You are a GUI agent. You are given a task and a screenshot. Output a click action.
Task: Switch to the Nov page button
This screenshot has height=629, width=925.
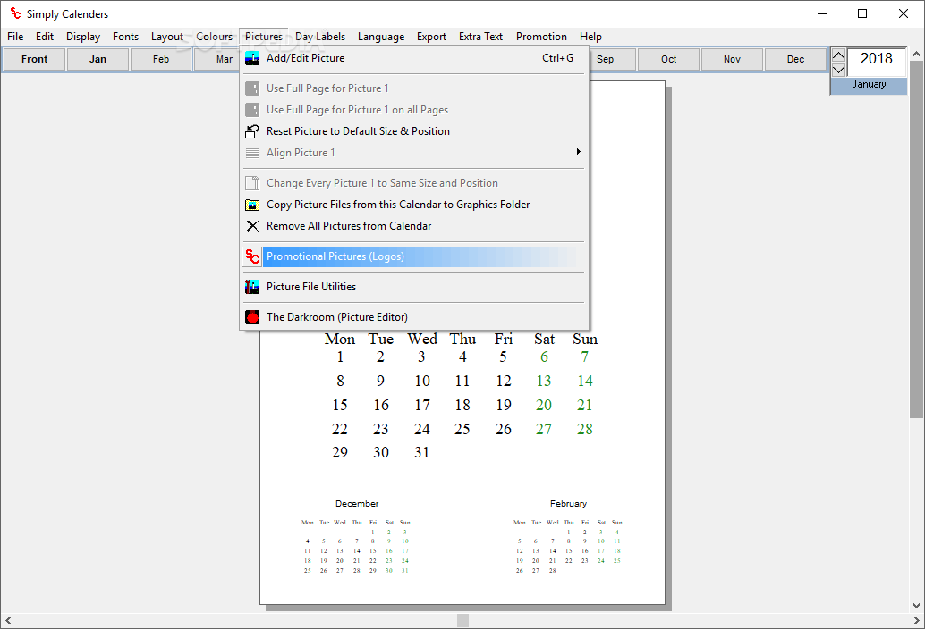point(732,60)
